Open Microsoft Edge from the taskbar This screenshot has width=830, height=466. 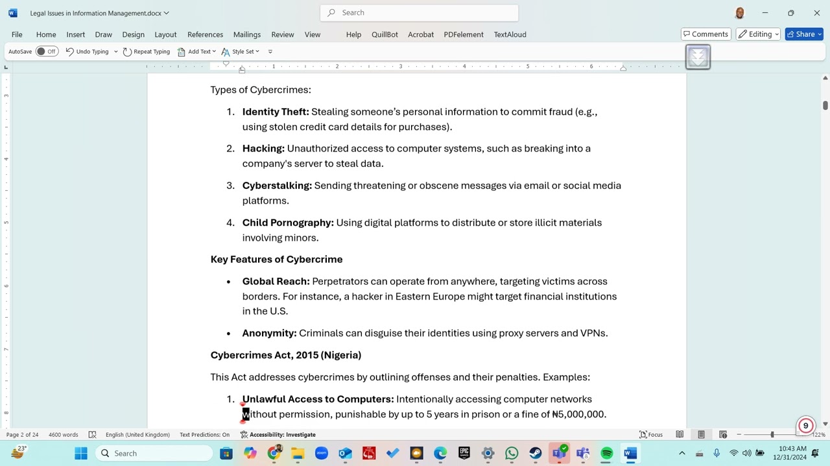pyautogui.click(x=440, y=453)
